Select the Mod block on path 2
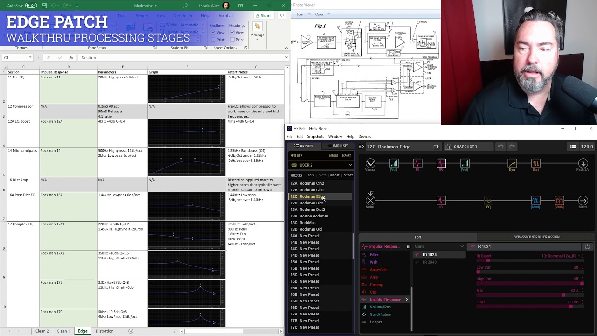597x336 pixels. [535, 201]
